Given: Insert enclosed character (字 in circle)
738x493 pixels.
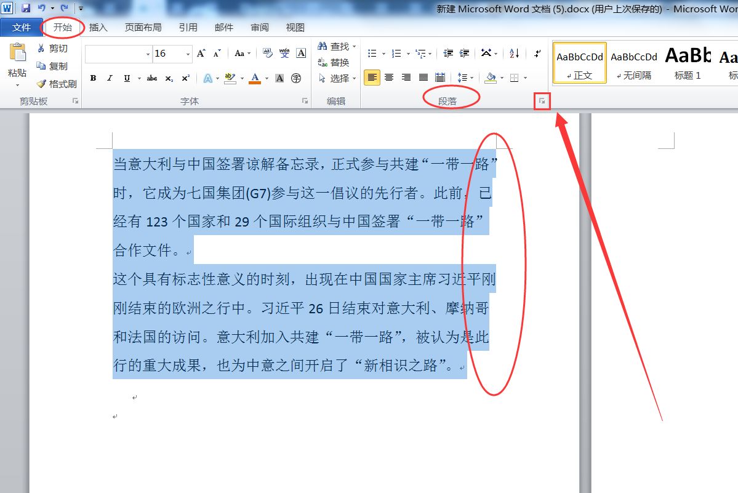Looking at the screenshot, I should click(296, 78).
